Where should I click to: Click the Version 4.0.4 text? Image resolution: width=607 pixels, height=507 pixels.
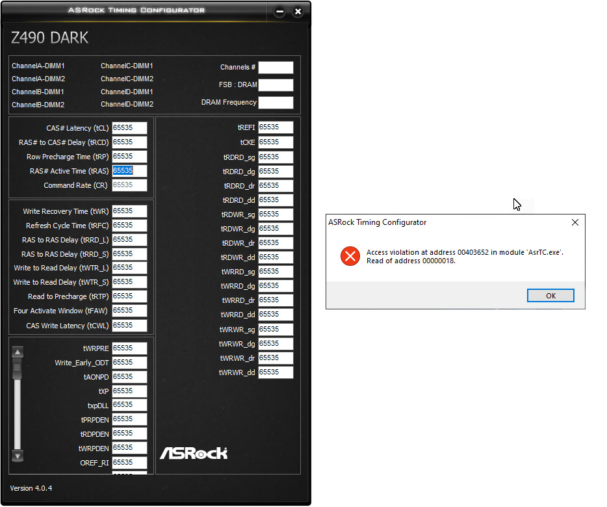click(x=31, y=488)
